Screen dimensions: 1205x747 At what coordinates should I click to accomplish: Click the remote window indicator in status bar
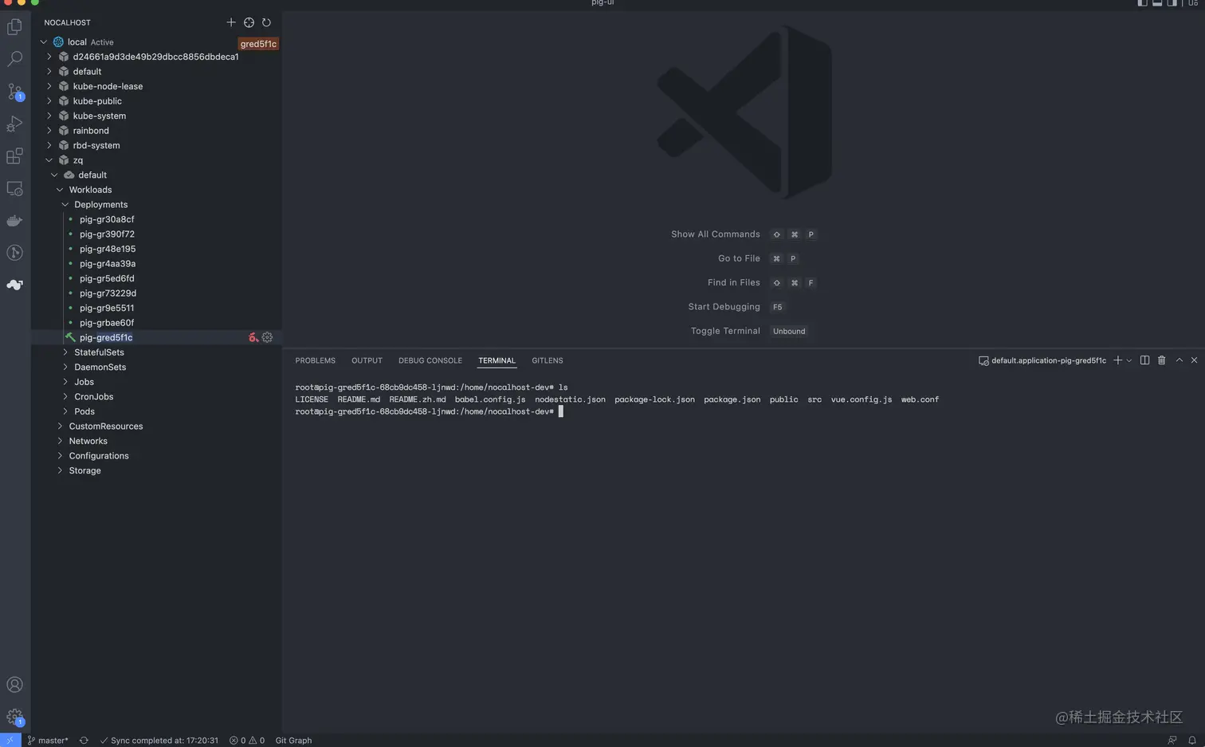10,740
